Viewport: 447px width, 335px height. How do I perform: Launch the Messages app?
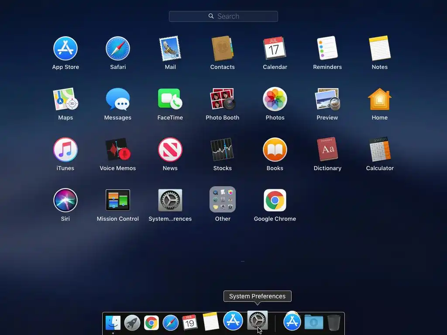pyautogui.click(x=118, y=99)
